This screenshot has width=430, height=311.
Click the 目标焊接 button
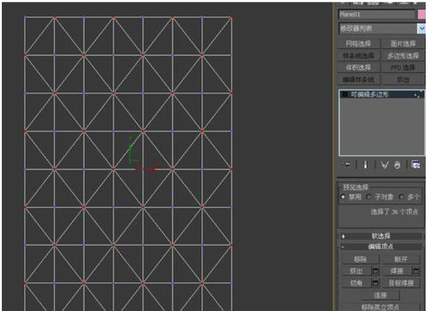pyautogui.click(x=401, y=283)
